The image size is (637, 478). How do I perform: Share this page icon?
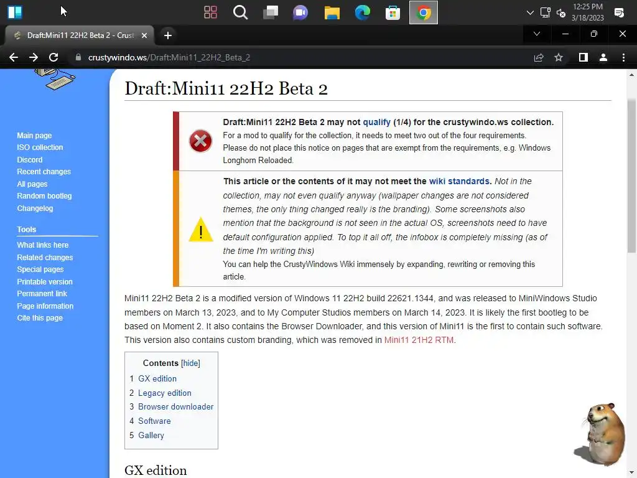pyautogui.click(x=539, y=57)
